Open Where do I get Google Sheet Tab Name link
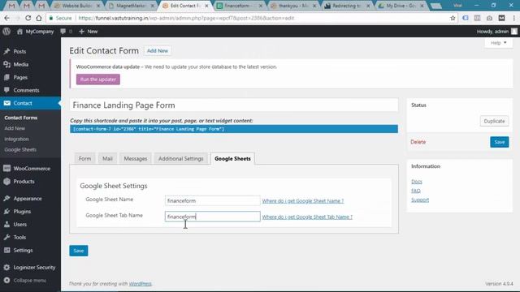This screenshot has height=292, width=520. tap(307, 217)
